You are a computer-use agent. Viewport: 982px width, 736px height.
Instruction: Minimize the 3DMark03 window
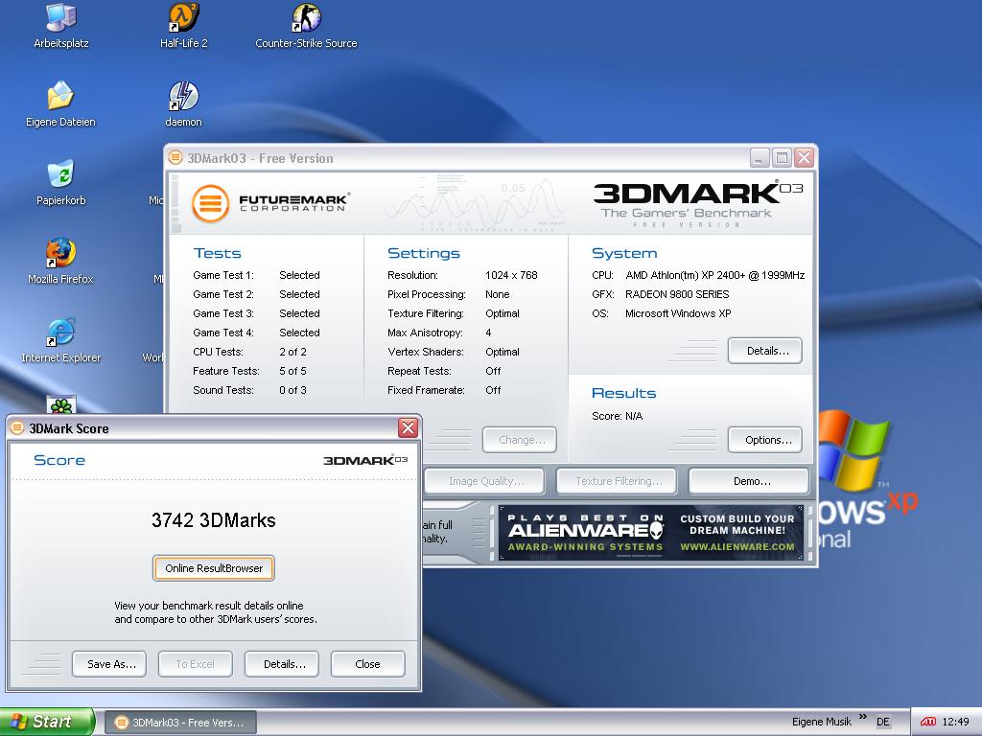pyautogui.click(x=760, y=158)
